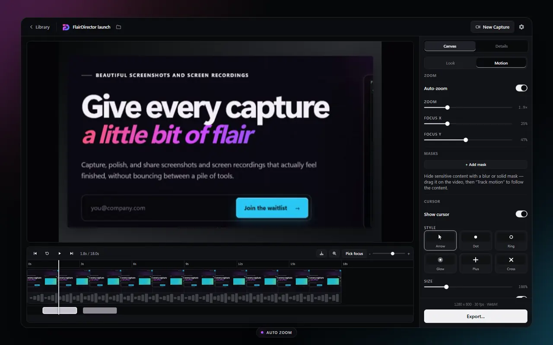
Task: Click Join the waitlist in preview
Action: point(272,208)
